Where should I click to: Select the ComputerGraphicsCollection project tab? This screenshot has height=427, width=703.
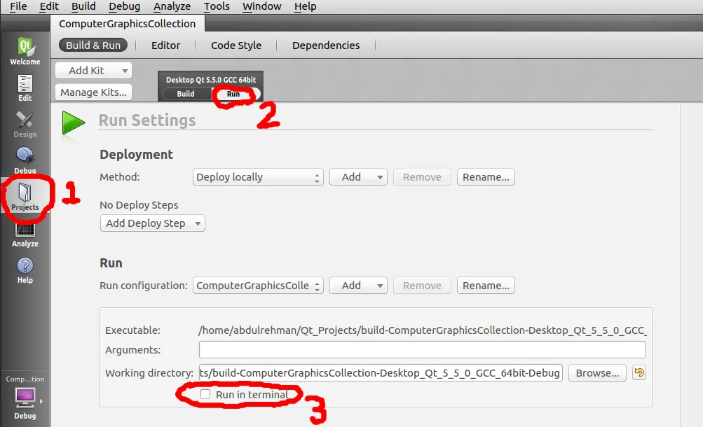128,24
